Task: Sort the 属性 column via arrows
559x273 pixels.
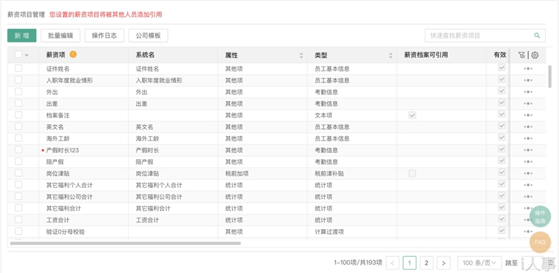Action: tap(301, 55)
